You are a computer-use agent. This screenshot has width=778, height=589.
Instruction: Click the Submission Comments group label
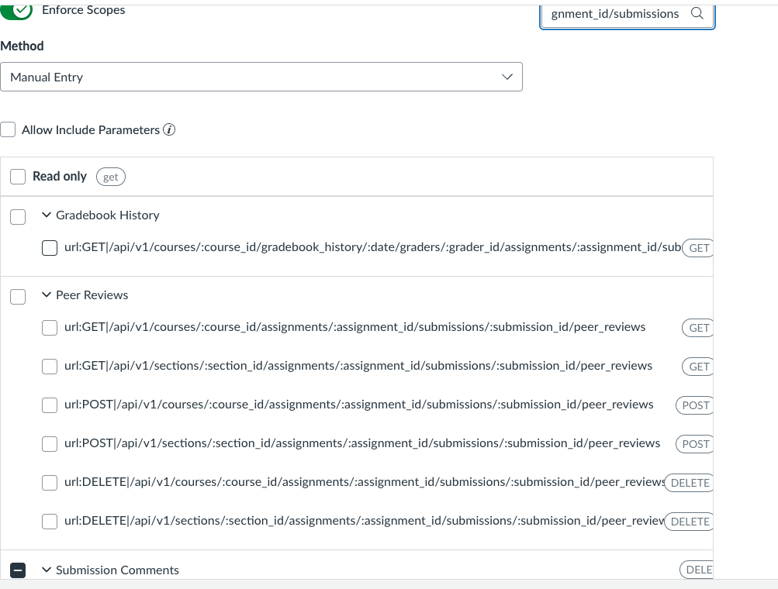tap(117, 570)
